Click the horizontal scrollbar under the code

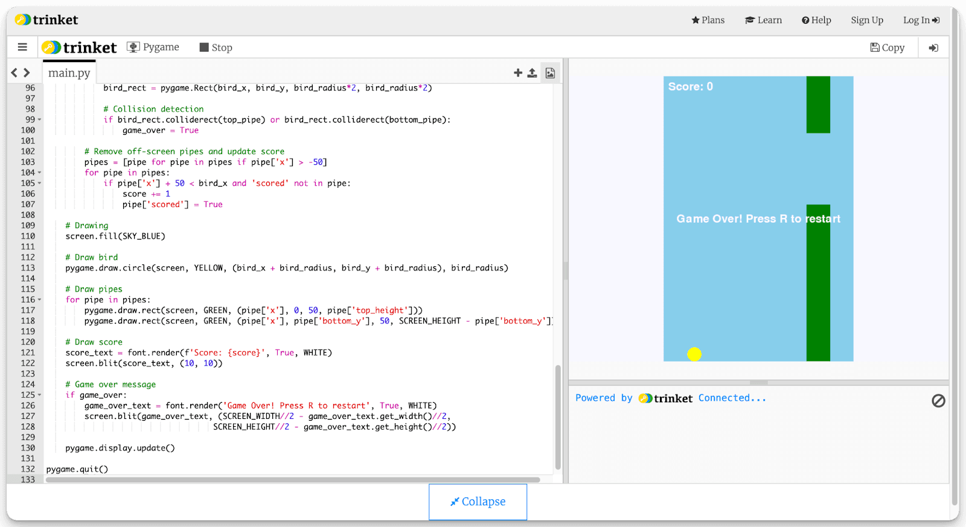click(293, 480)
